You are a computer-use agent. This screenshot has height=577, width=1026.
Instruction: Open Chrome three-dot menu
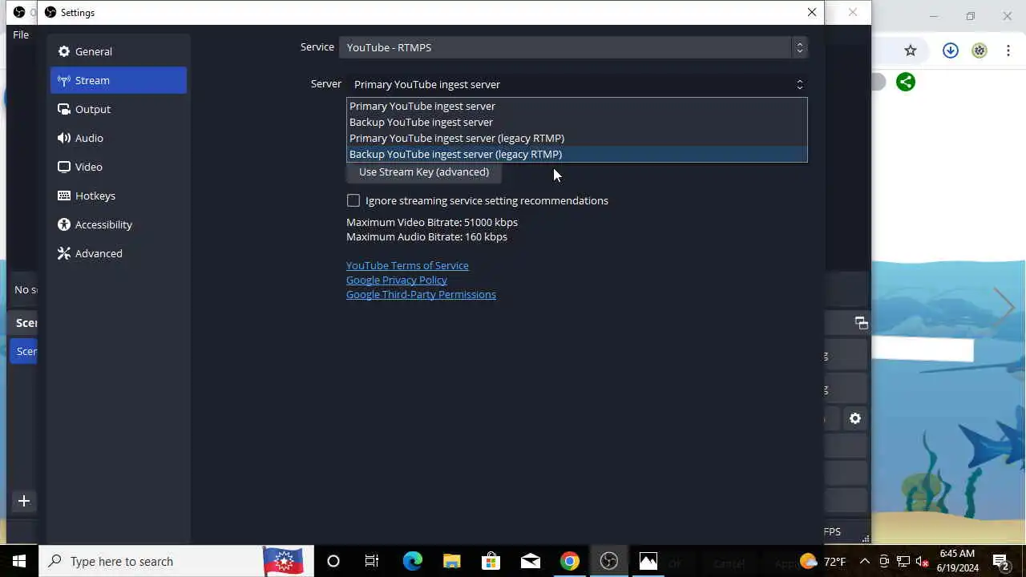pos(1008,50)
